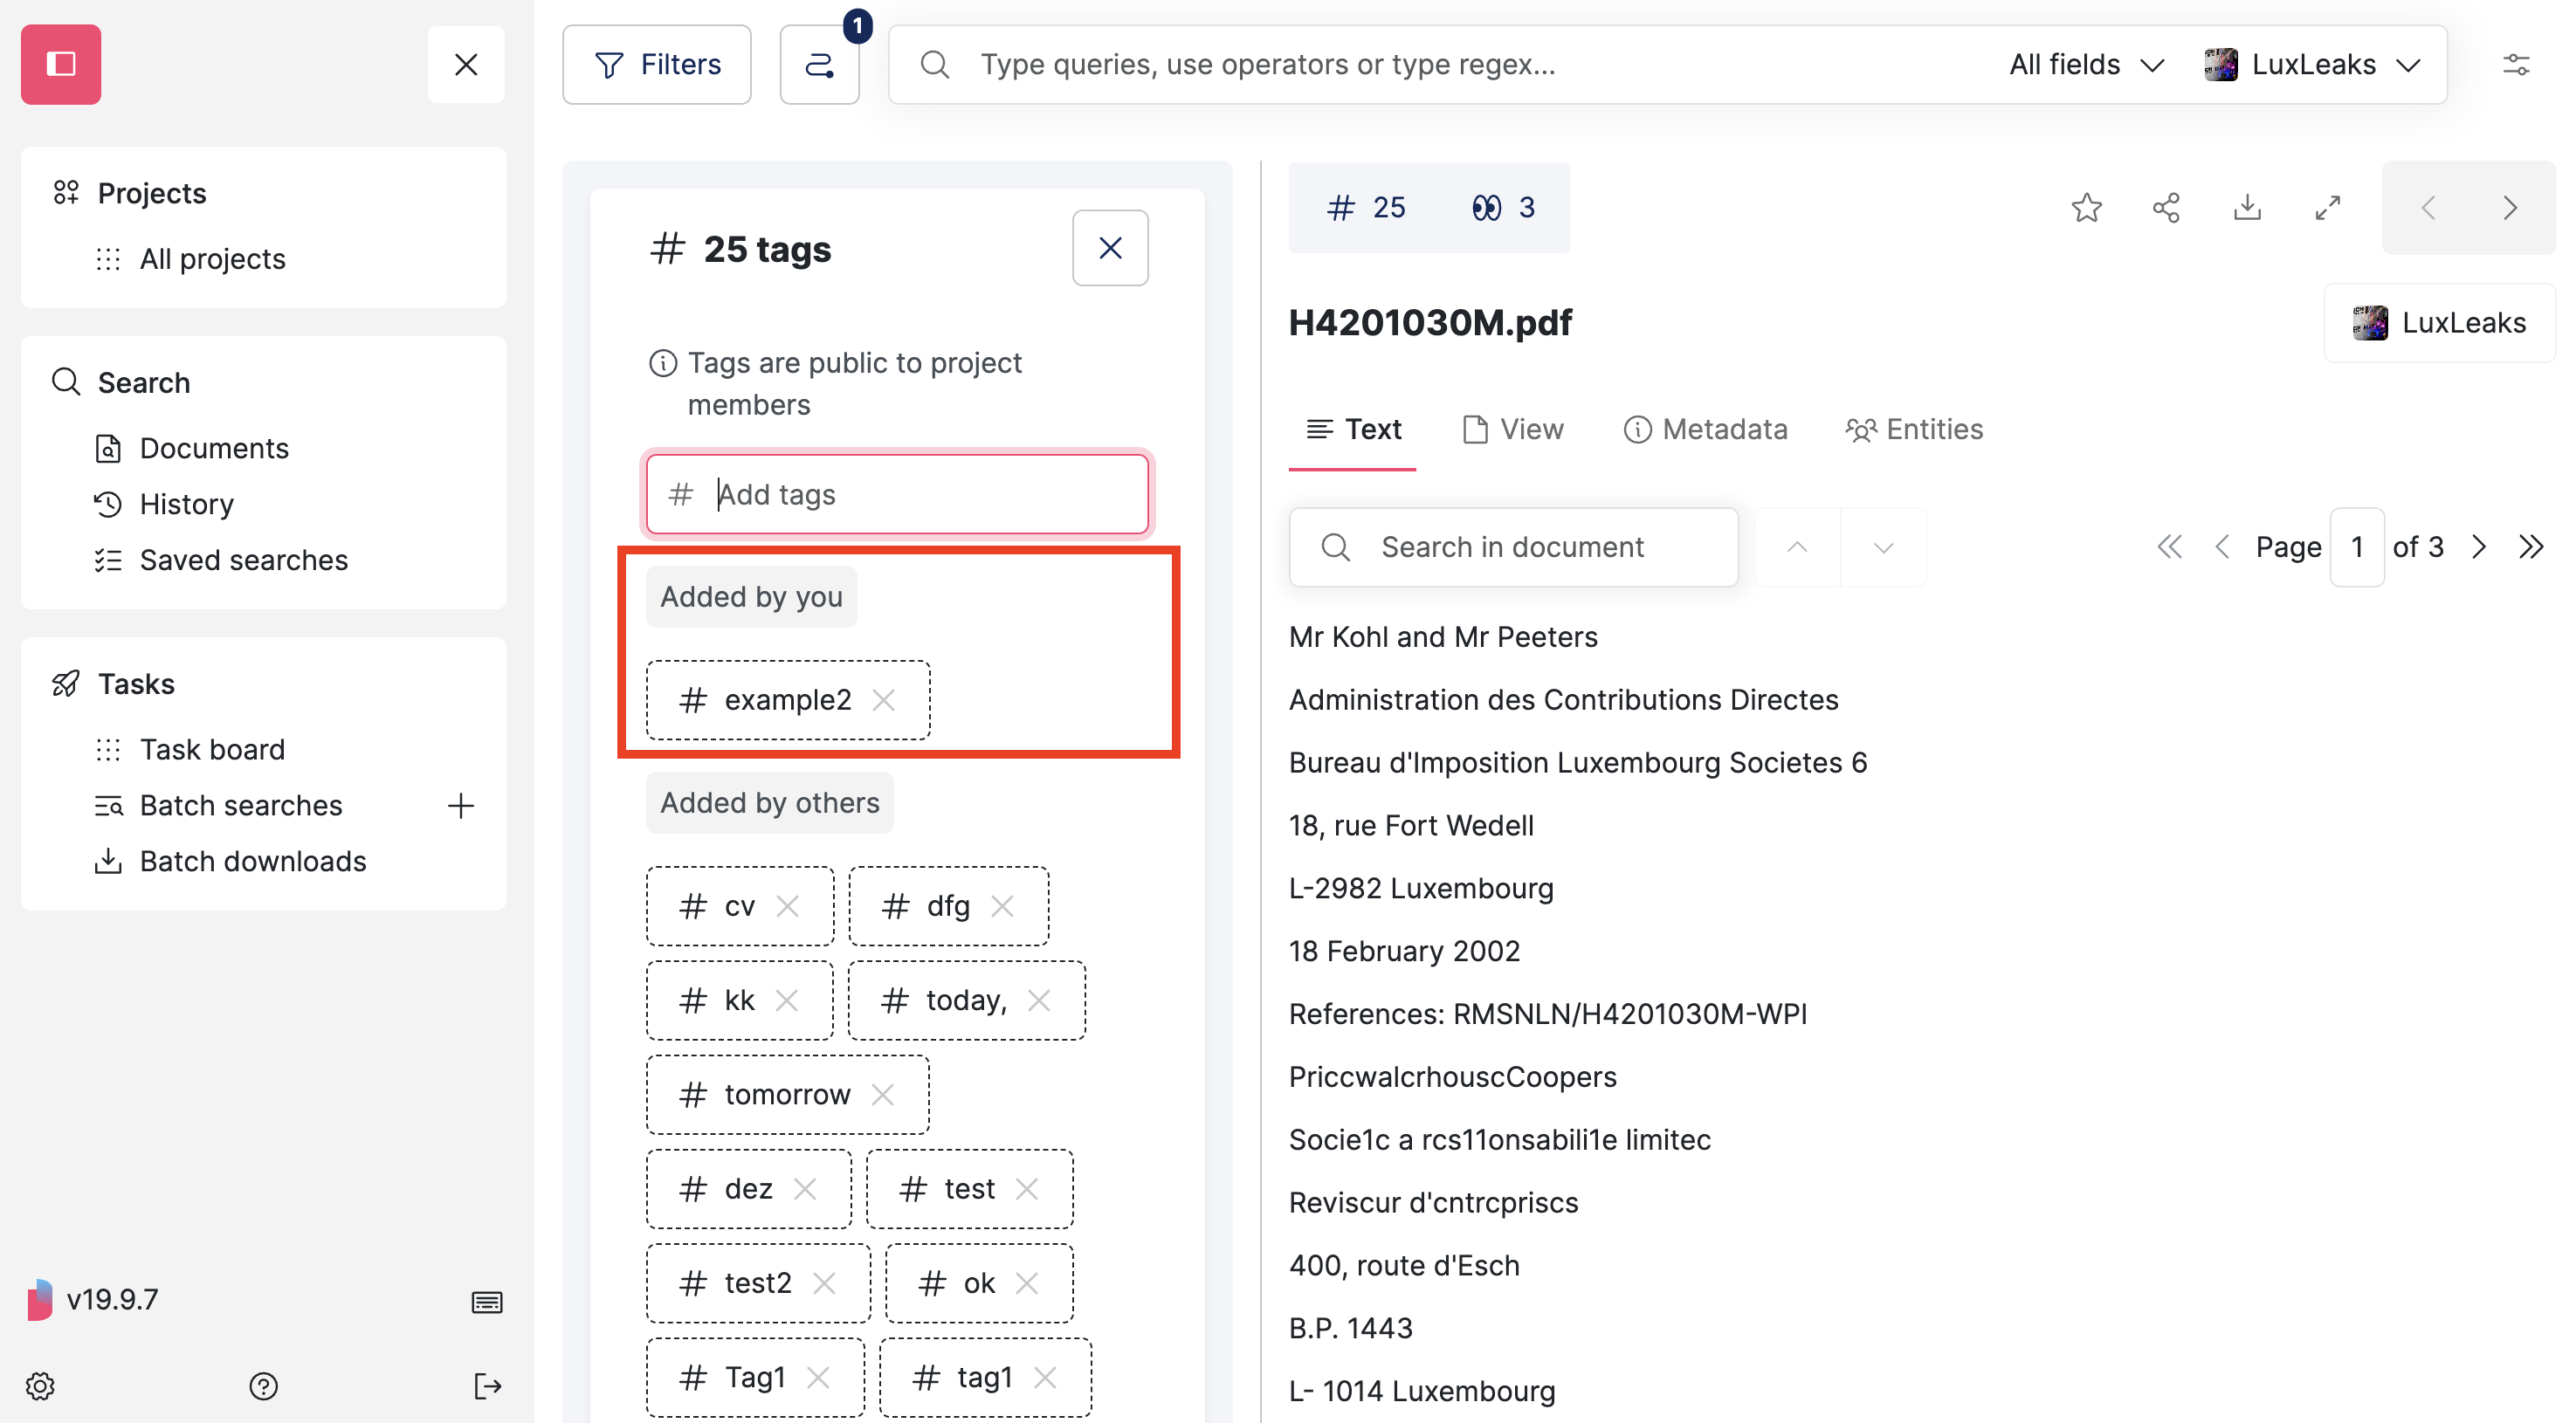Go to the first page double chevron
The image size is (2576, 1423).
pos(2169,547)
